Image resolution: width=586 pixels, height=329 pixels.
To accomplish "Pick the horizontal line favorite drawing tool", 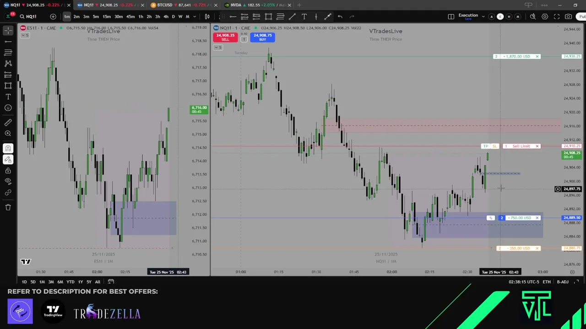I will 233,16.
